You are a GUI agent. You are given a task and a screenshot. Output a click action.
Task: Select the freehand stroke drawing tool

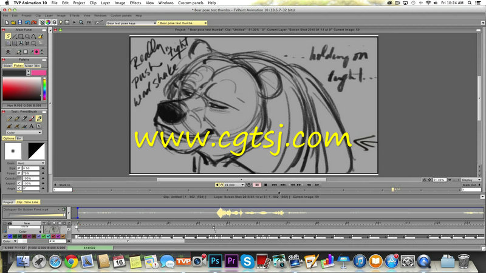(x=8, y=36)
